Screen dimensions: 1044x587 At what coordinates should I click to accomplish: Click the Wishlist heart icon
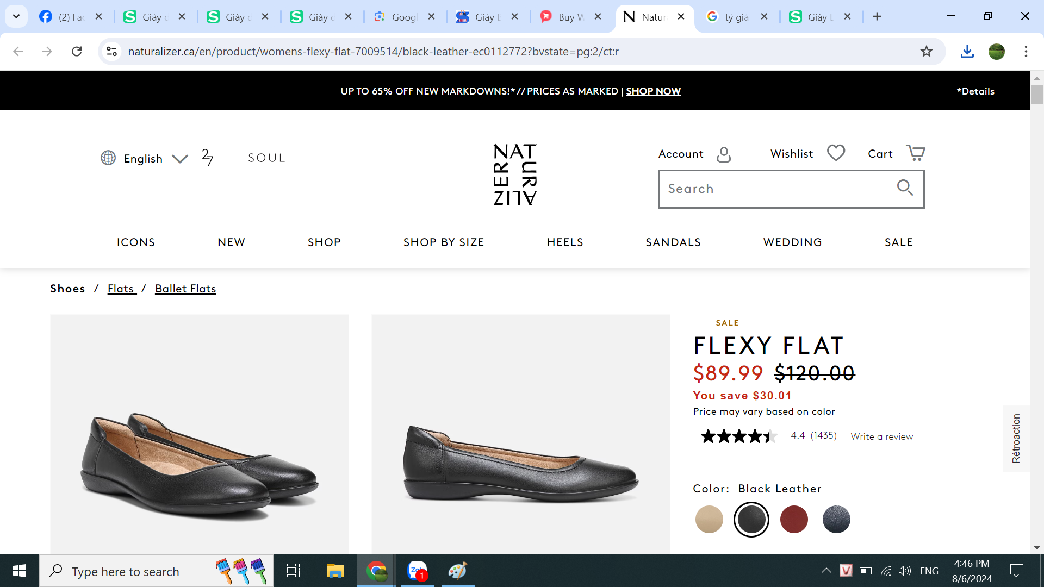[x=836, y=153]
